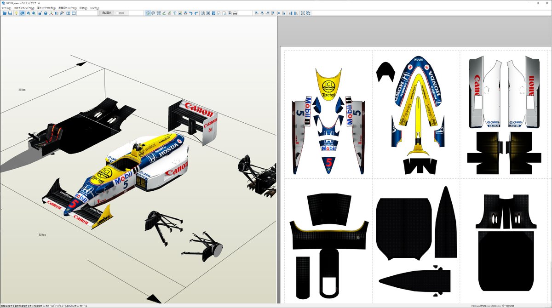This screenshot has width=552, height=308.
Task: Click the mirrored halves icon
Action: click(x=56, y=13)
